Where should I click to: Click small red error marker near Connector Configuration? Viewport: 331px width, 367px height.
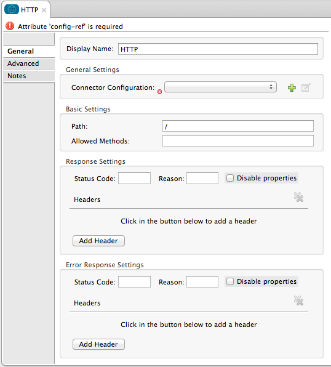pos(159,92)
